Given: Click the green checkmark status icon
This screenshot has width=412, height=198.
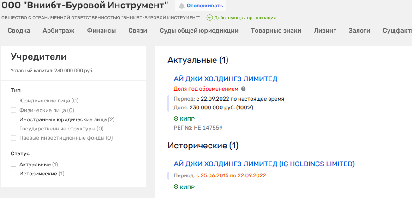Looking at the screenshot, I should pyautogui.click(x=209, y=17).
